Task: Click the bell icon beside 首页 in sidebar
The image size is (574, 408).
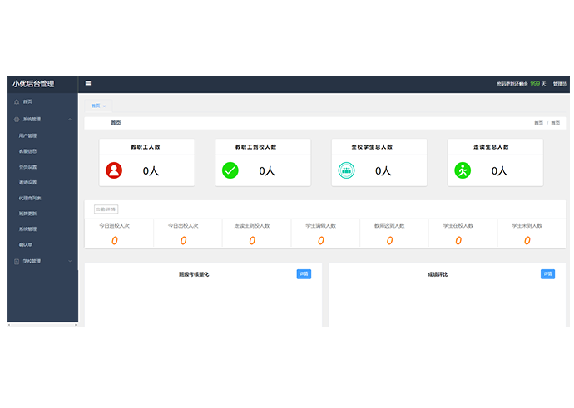Action: 17,102
